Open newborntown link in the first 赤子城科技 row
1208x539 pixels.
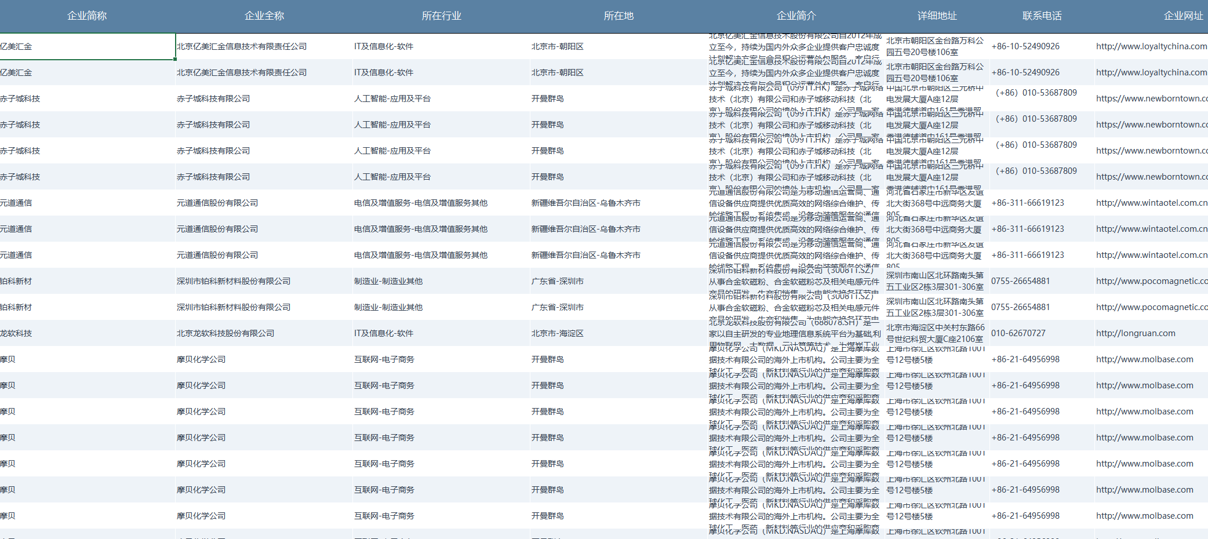(1151, 99)
